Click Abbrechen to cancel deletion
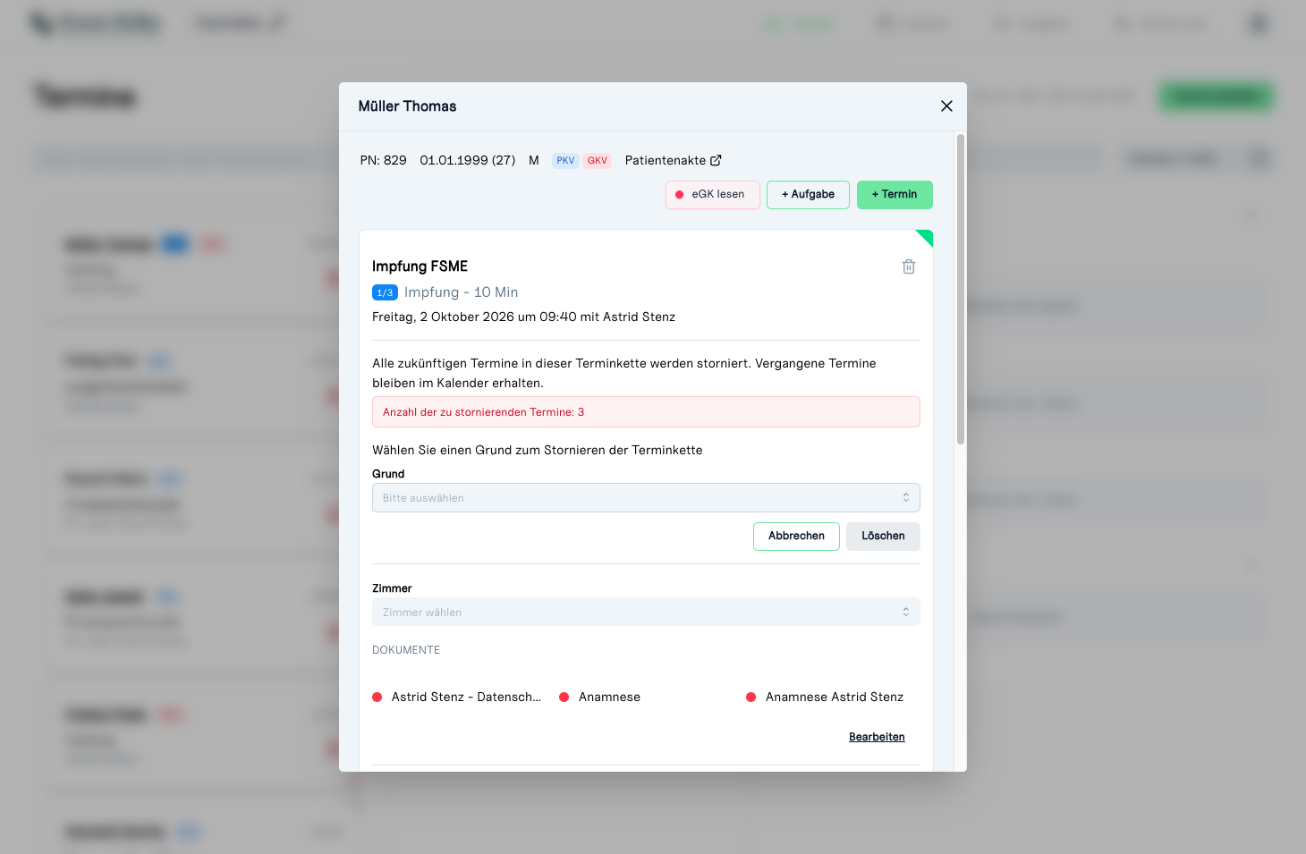The height and width of the screenshot is (854, 1306). point(796,537)
